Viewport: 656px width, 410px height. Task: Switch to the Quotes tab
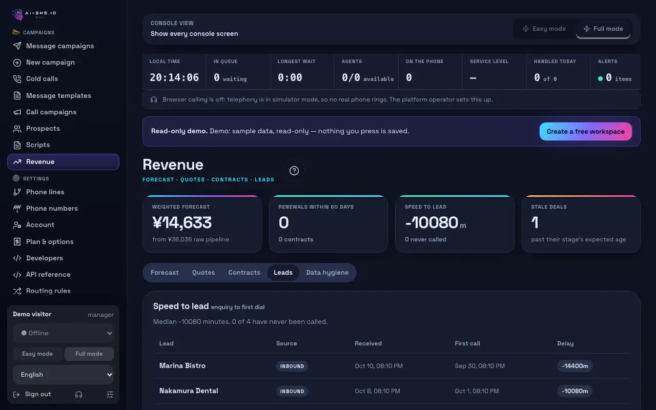tap(203, 273)
